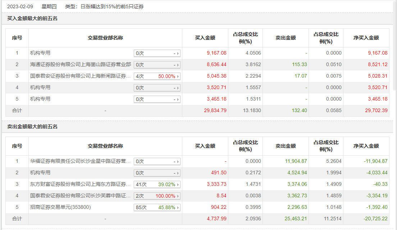Click 买入金额 header in top buyers table
The height and width of the screenshot is (230, 397).
coord(205,38)
